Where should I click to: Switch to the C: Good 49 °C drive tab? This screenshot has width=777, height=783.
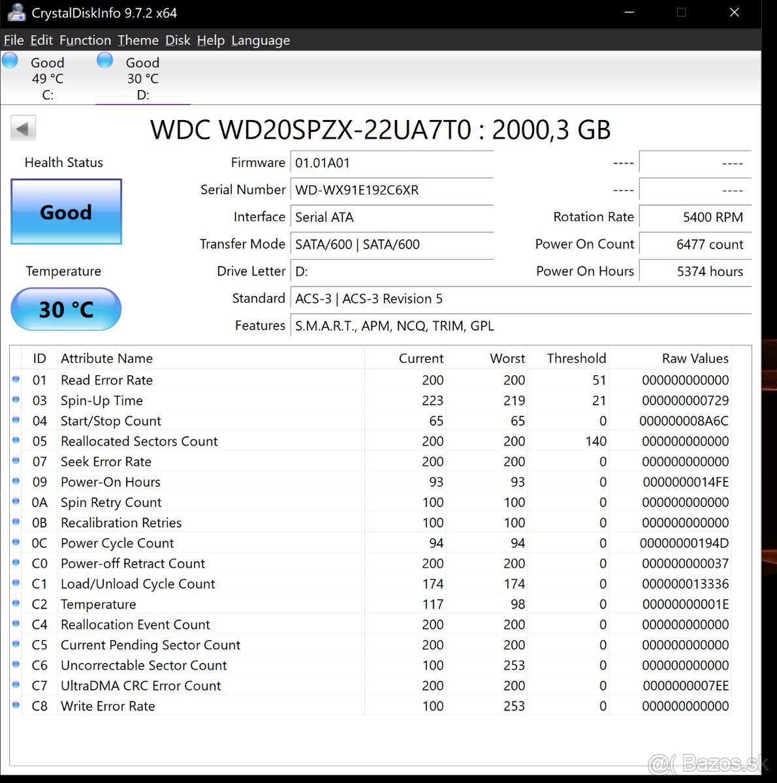click(47, 78)
